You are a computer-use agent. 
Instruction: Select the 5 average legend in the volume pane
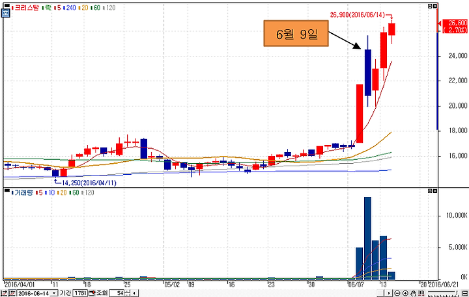pos(39,192)
